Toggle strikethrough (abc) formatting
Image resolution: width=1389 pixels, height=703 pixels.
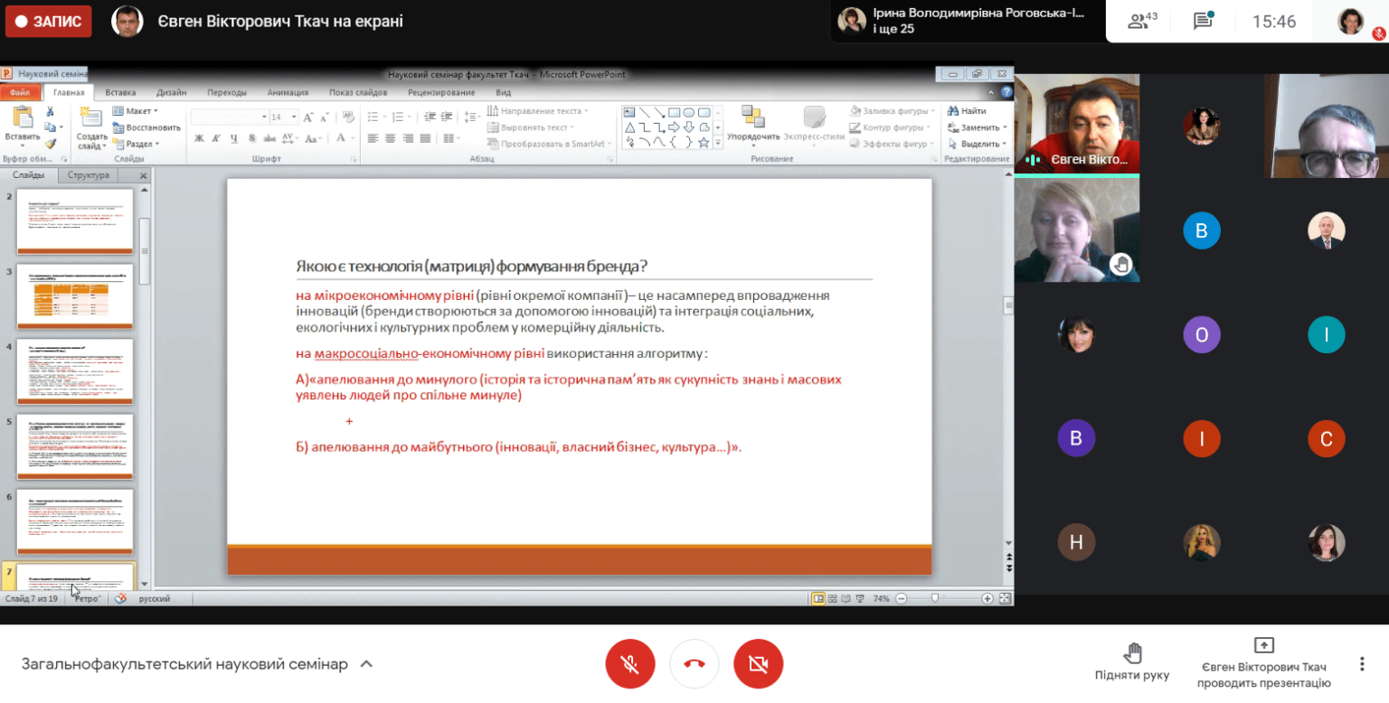[x=269, y=138]
